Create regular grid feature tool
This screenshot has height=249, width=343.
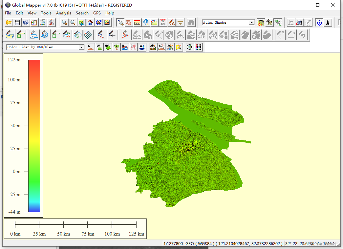[88, 35]
